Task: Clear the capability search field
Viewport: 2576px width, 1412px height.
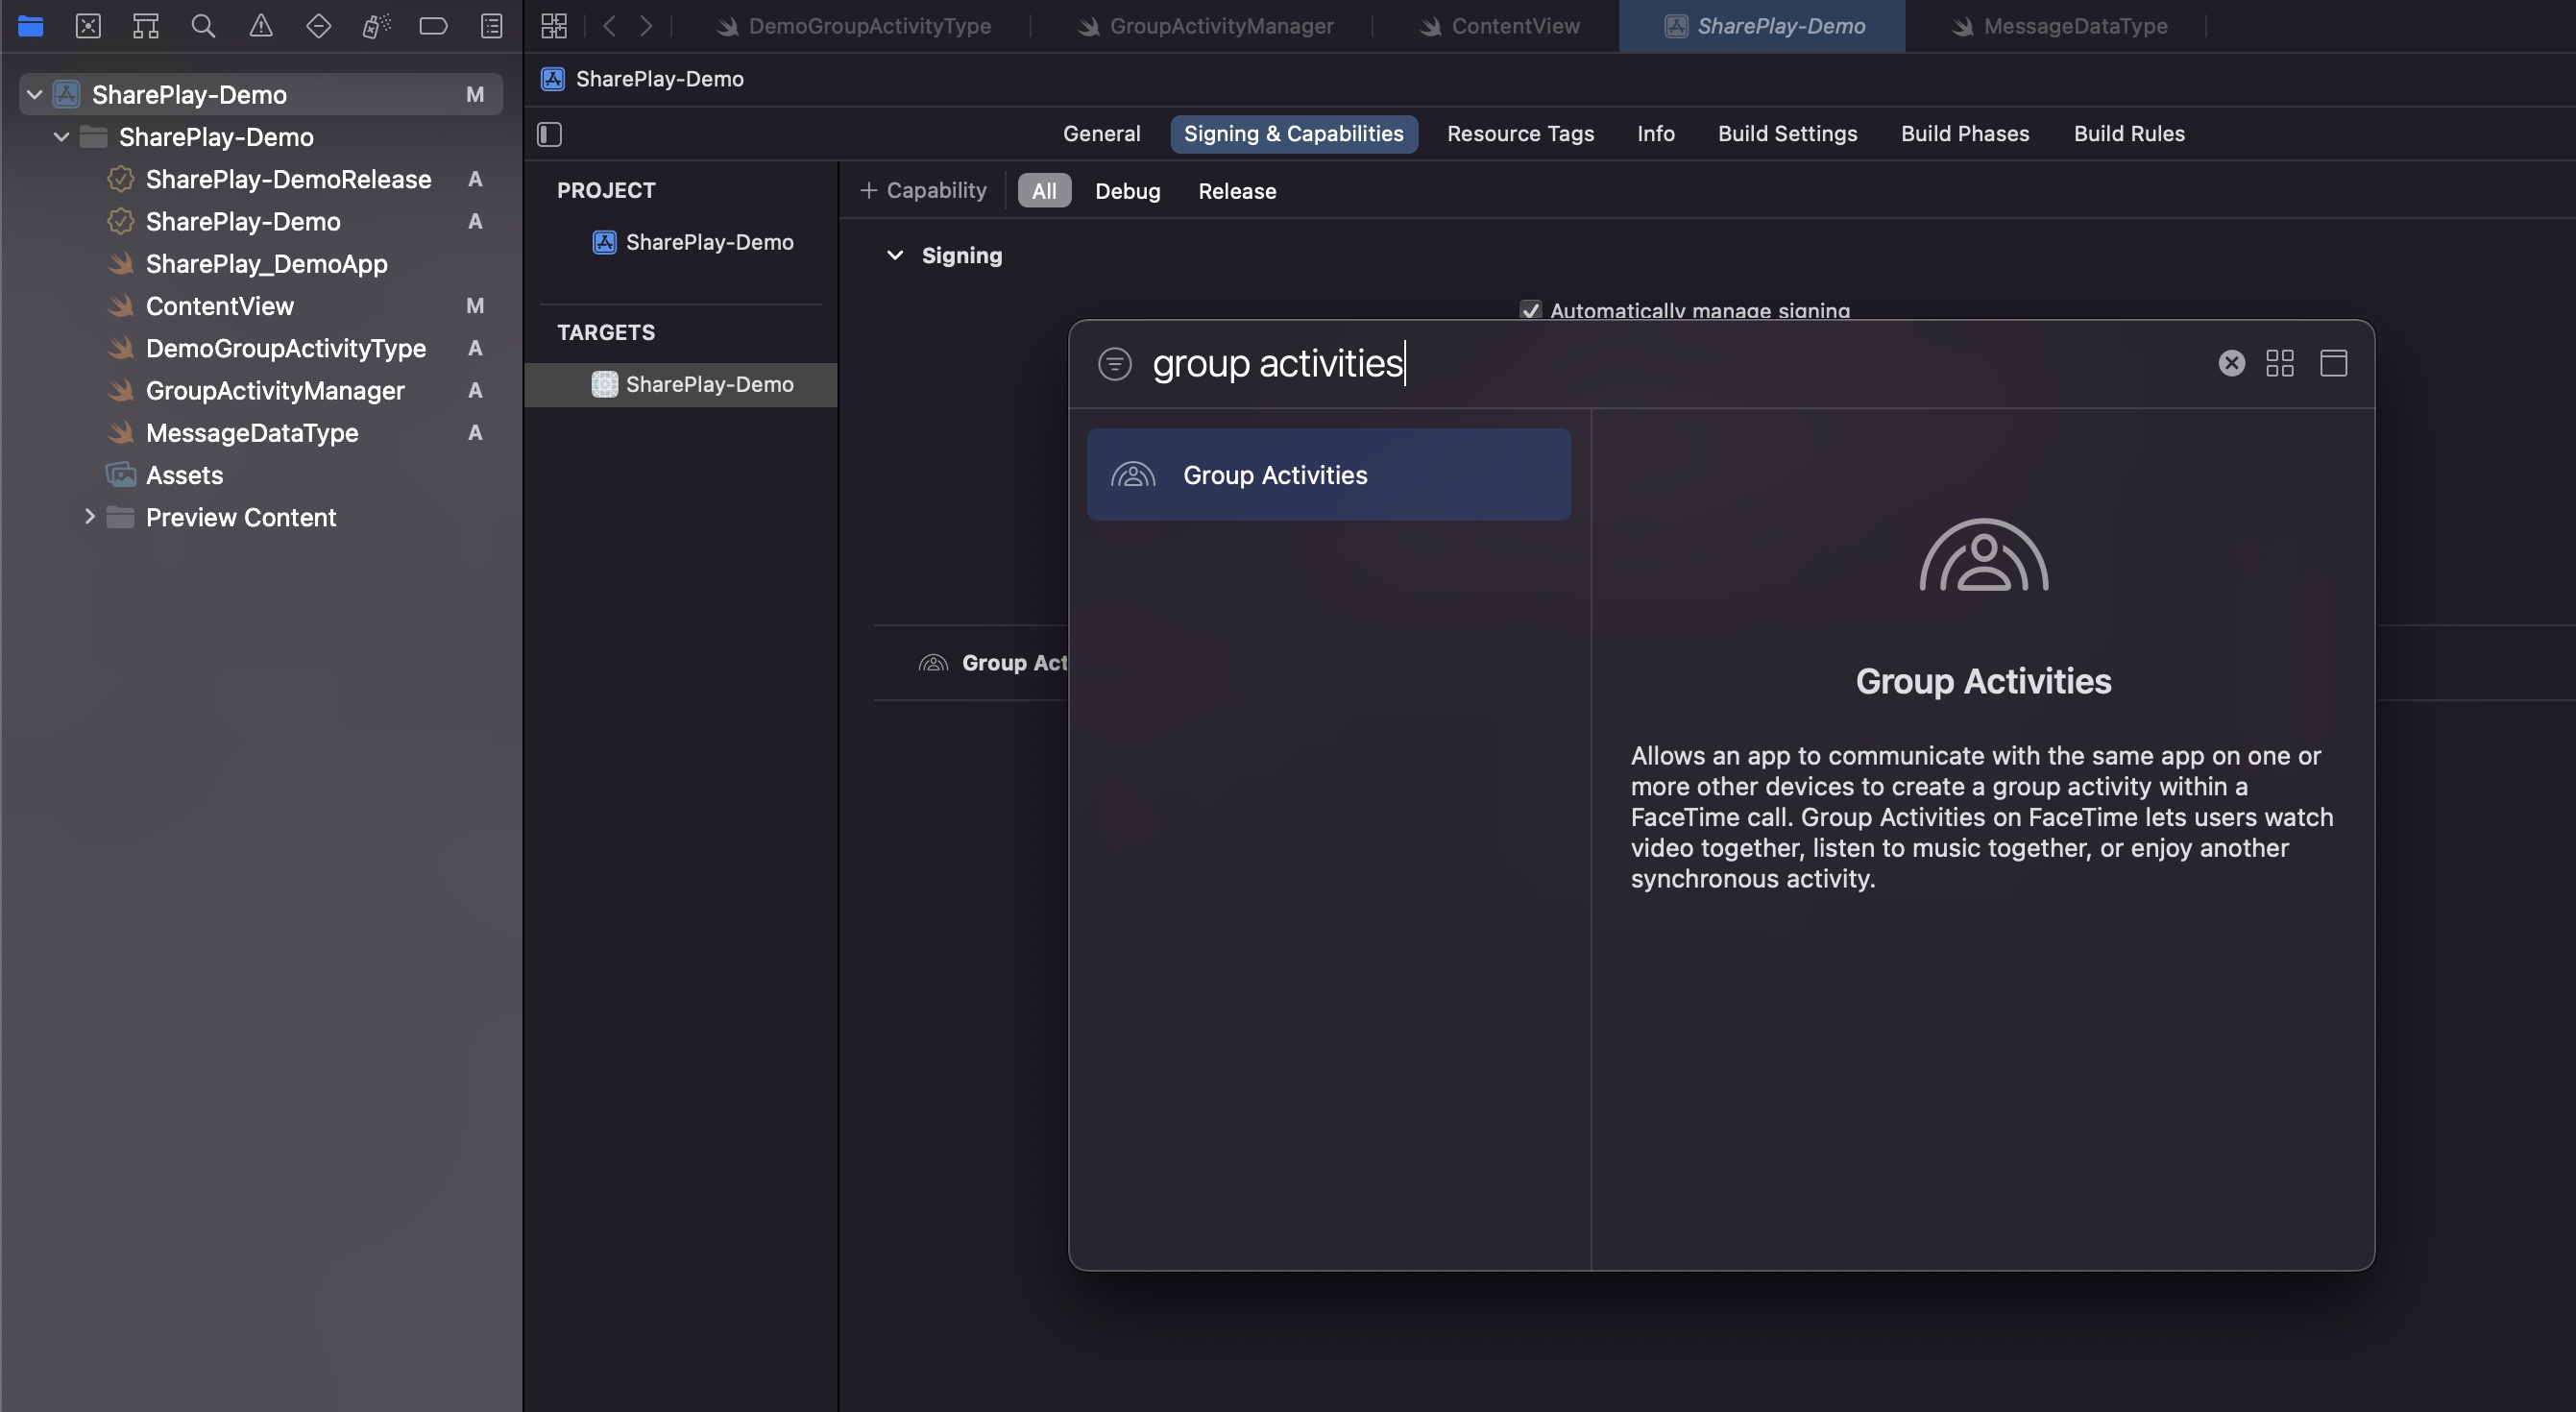Action: (x=2231, y=363)
